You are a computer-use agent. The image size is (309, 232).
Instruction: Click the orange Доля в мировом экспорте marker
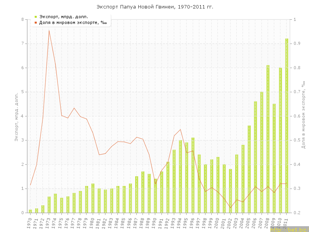pos(36,23)
